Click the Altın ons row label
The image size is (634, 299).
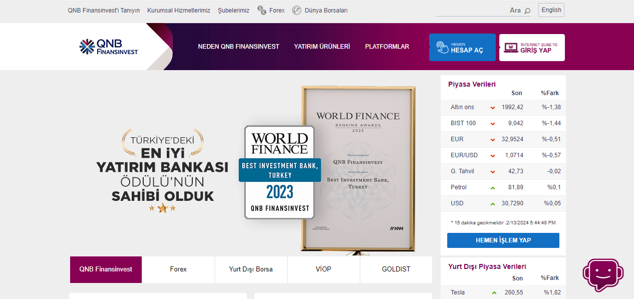coord(462,107)
